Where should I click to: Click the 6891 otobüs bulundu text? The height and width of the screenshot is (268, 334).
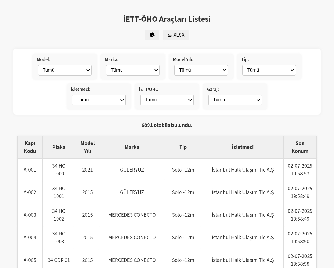pos(167,125)
